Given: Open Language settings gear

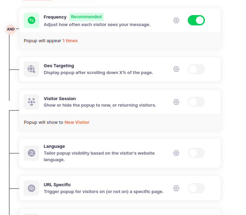Looking at the screenshot, I should (x=176, y=153).
